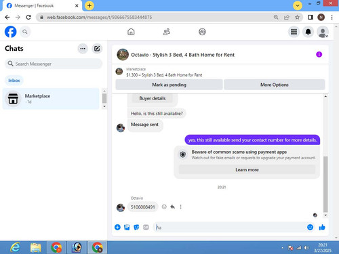
Task: Open tab search dropdown chevron
Action: pos(298,5)
